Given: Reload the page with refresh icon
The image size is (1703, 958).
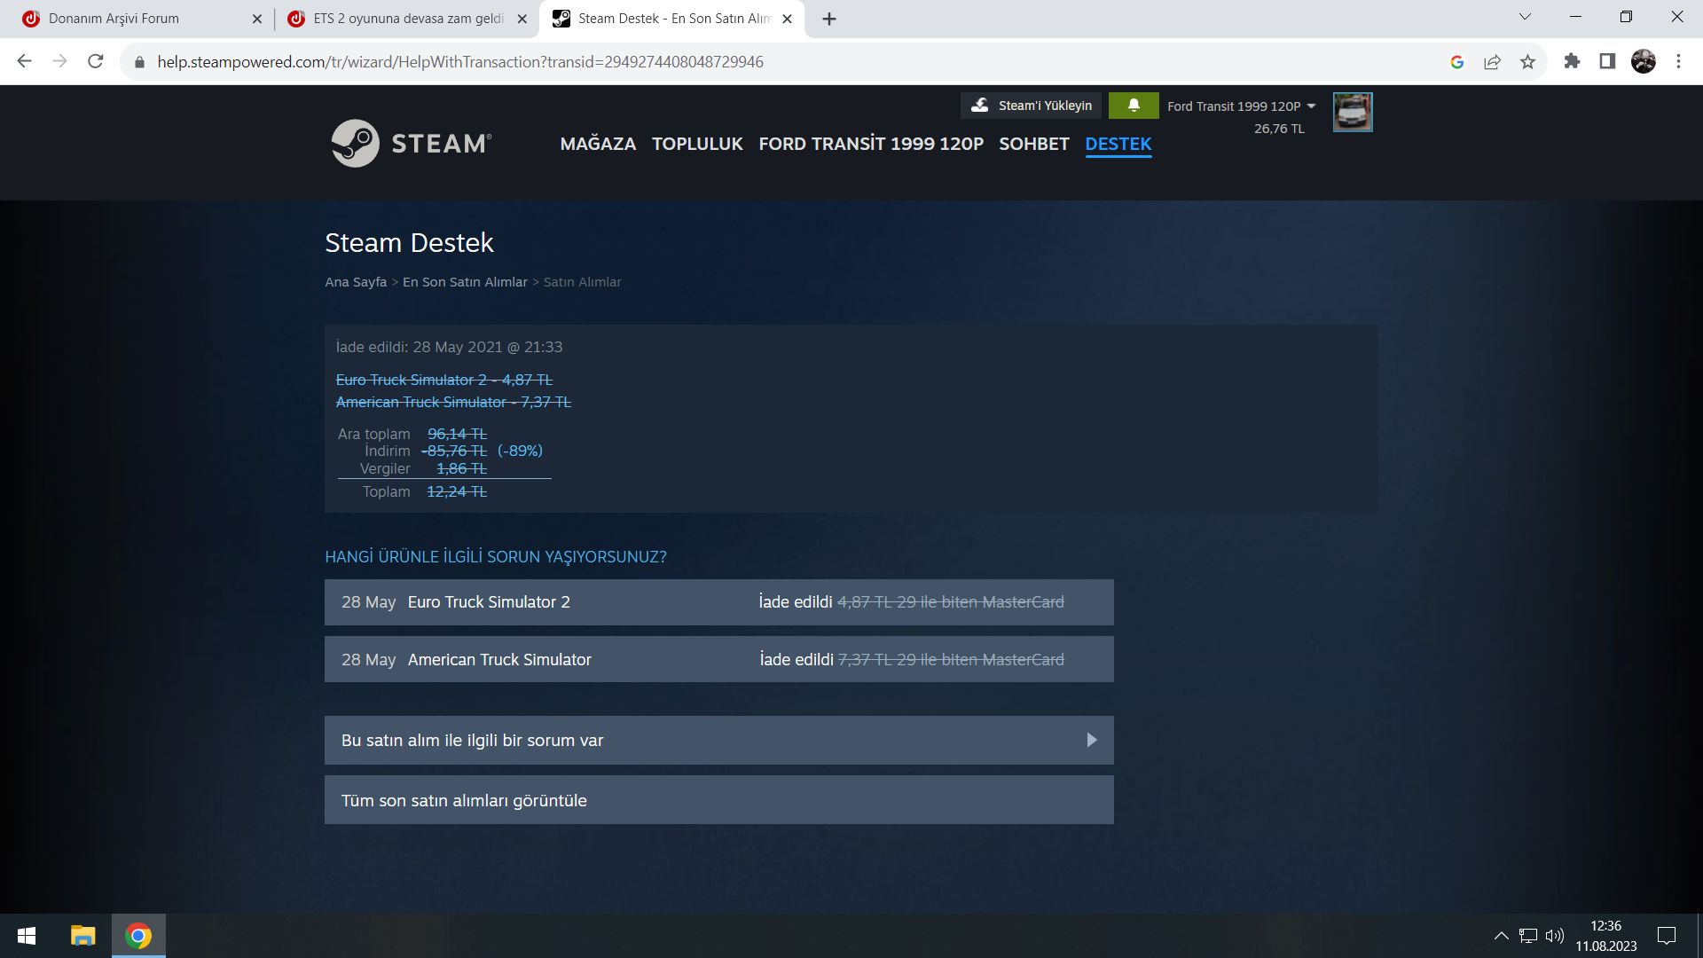Looking at the screenshot, I should click(96, 62).
